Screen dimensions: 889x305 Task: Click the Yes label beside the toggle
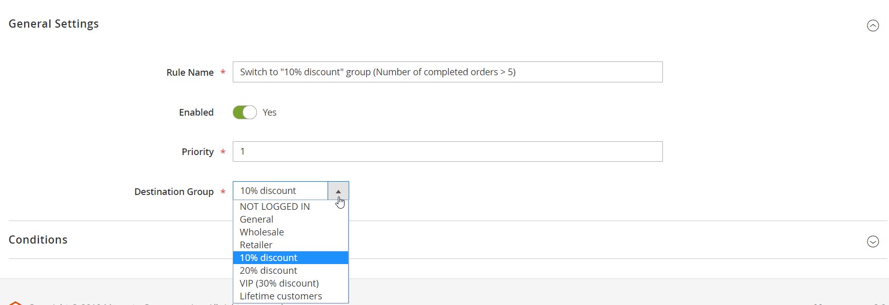269,113
